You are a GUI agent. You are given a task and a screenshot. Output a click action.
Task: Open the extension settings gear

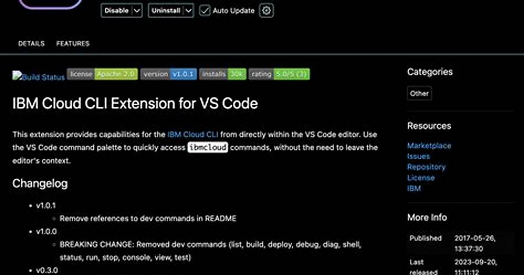tap(266, 11)
